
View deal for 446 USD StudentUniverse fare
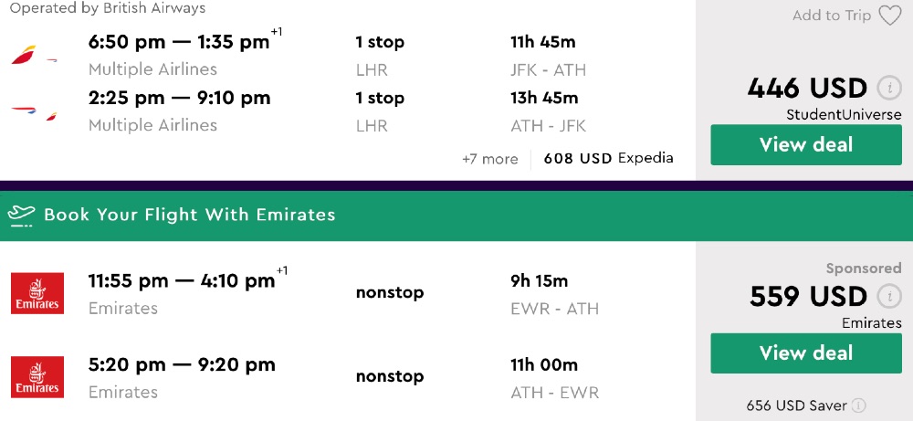click(805, 144)
